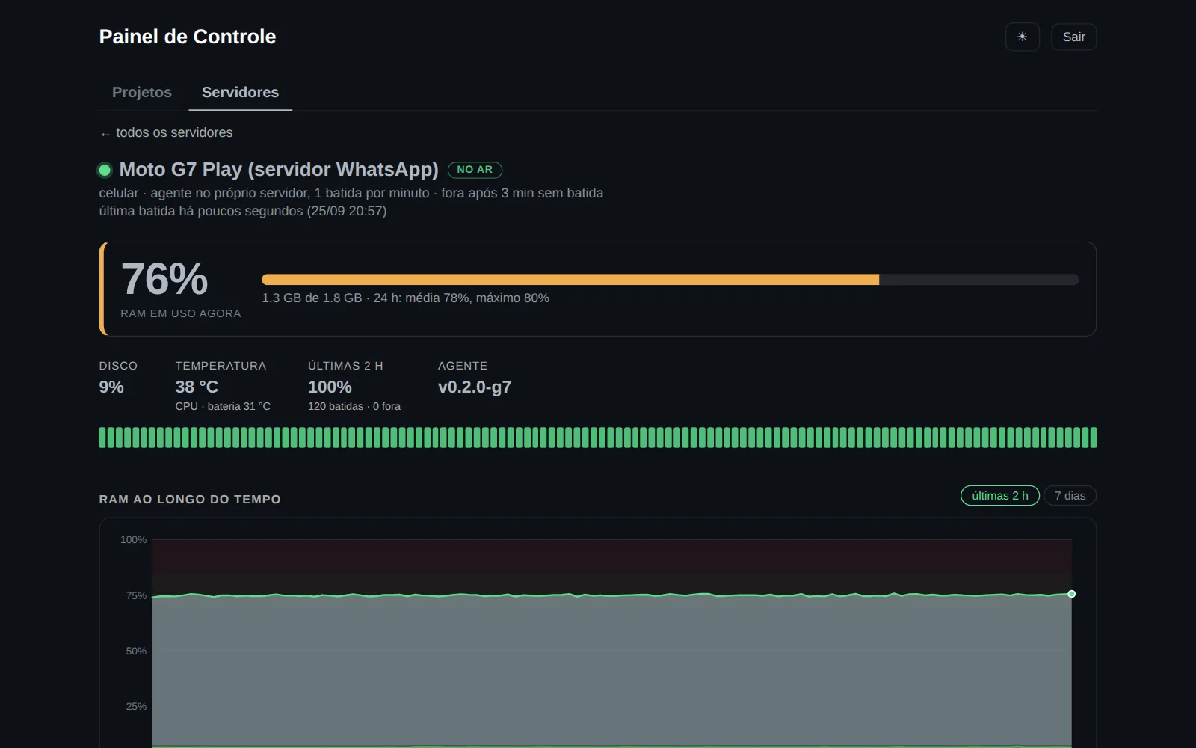Click the green online status dot
Image resolution: width=1196 pixels, height=748 pixels.
tap(105, 170)
